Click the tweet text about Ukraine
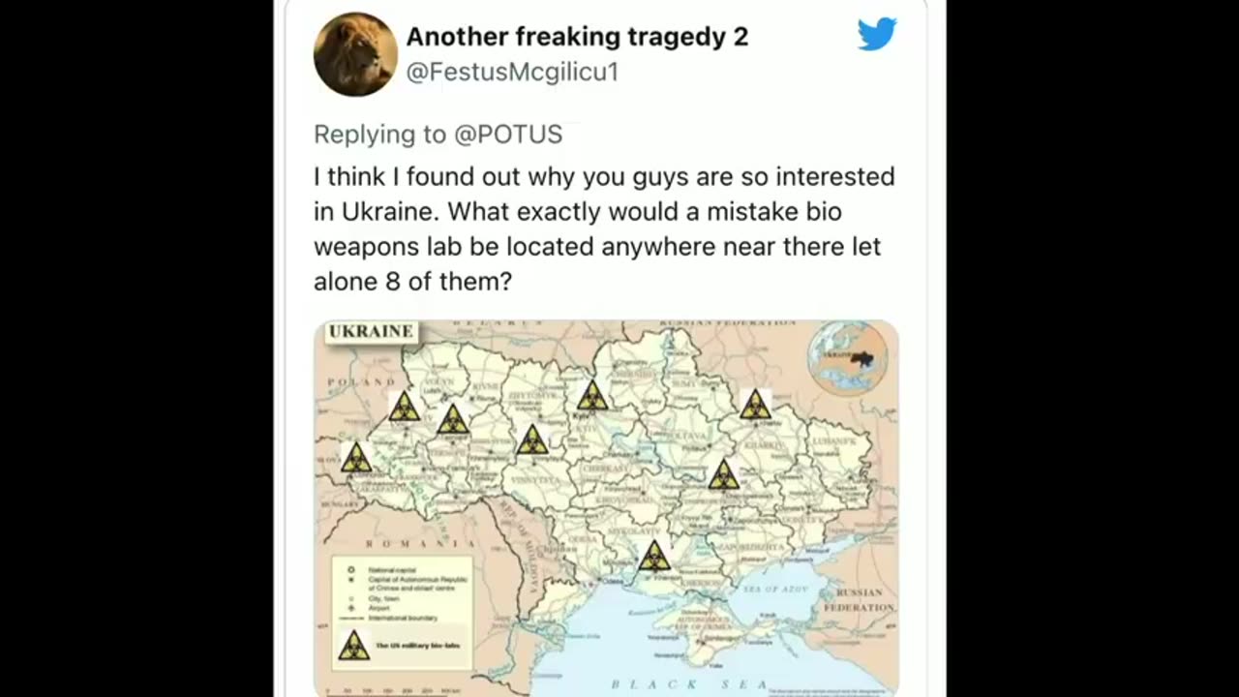Viewport: 1239px width, 697px height. tap(604, 229)
